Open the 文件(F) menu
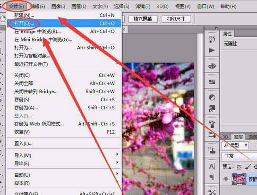257x195 pixels. tap(16, 7)
